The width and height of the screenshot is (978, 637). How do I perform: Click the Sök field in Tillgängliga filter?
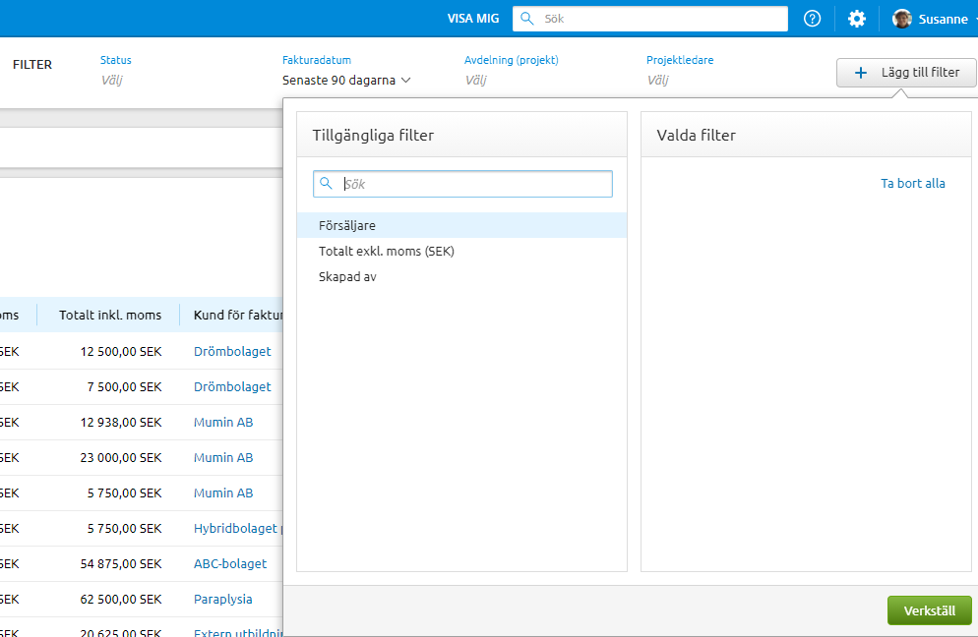click(x=472, y=184)
